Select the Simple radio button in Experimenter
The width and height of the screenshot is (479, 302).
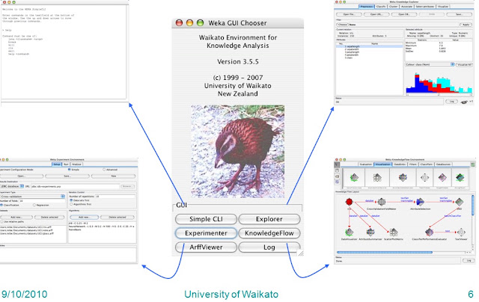pos(70,169)
